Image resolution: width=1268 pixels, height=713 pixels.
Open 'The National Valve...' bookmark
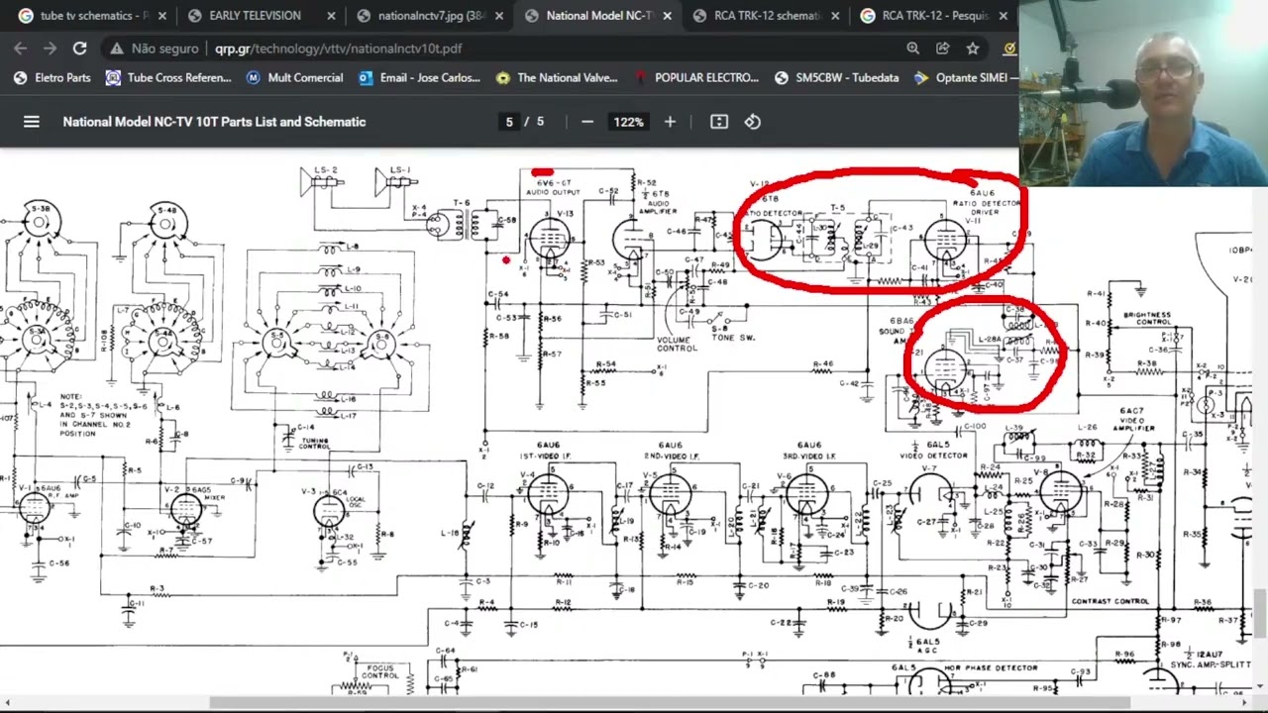coord(557,77)
